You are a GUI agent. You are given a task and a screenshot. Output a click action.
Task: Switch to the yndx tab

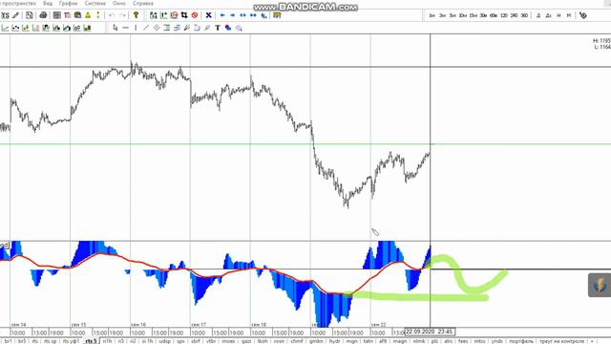click(x=496, y=341)
